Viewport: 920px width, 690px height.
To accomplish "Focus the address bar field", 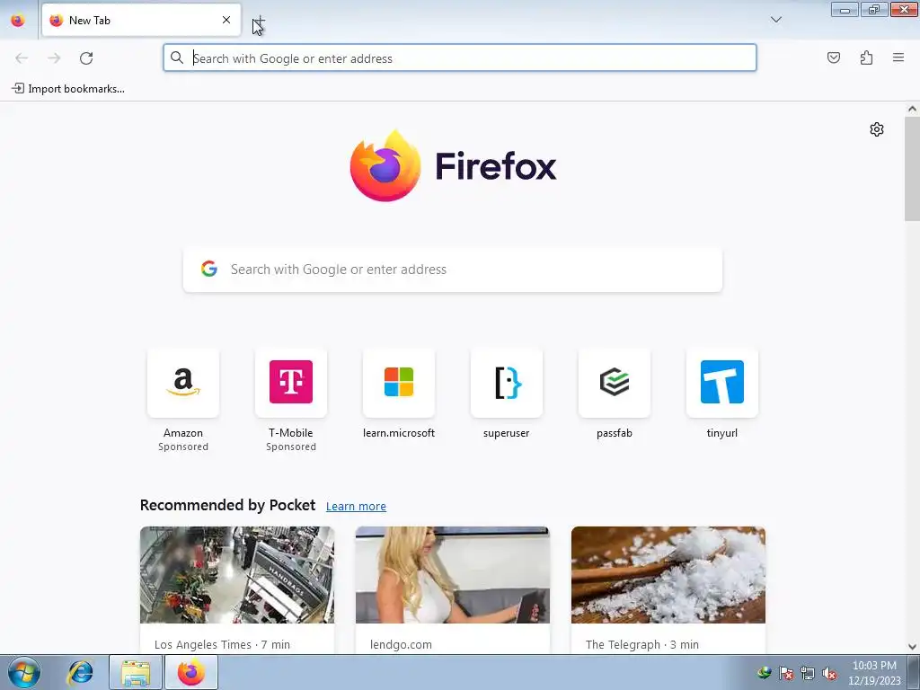I will coord(459,58).
